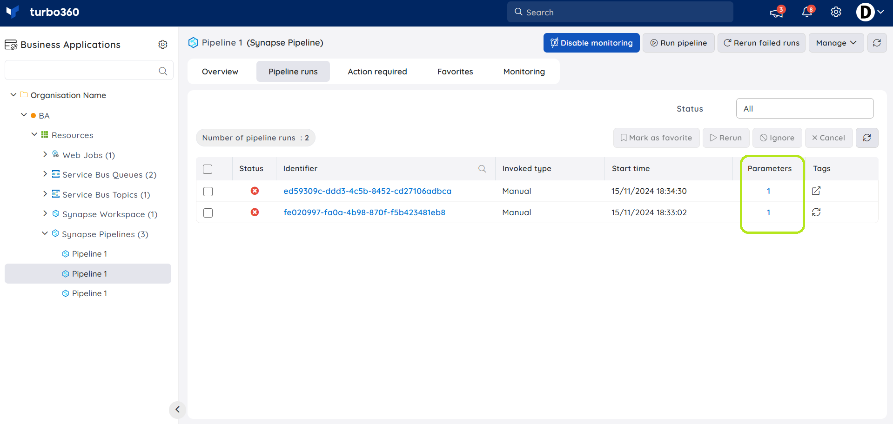Click the Identifier column search icon
This screenshot has height=424, width=893.
[482, 169]
